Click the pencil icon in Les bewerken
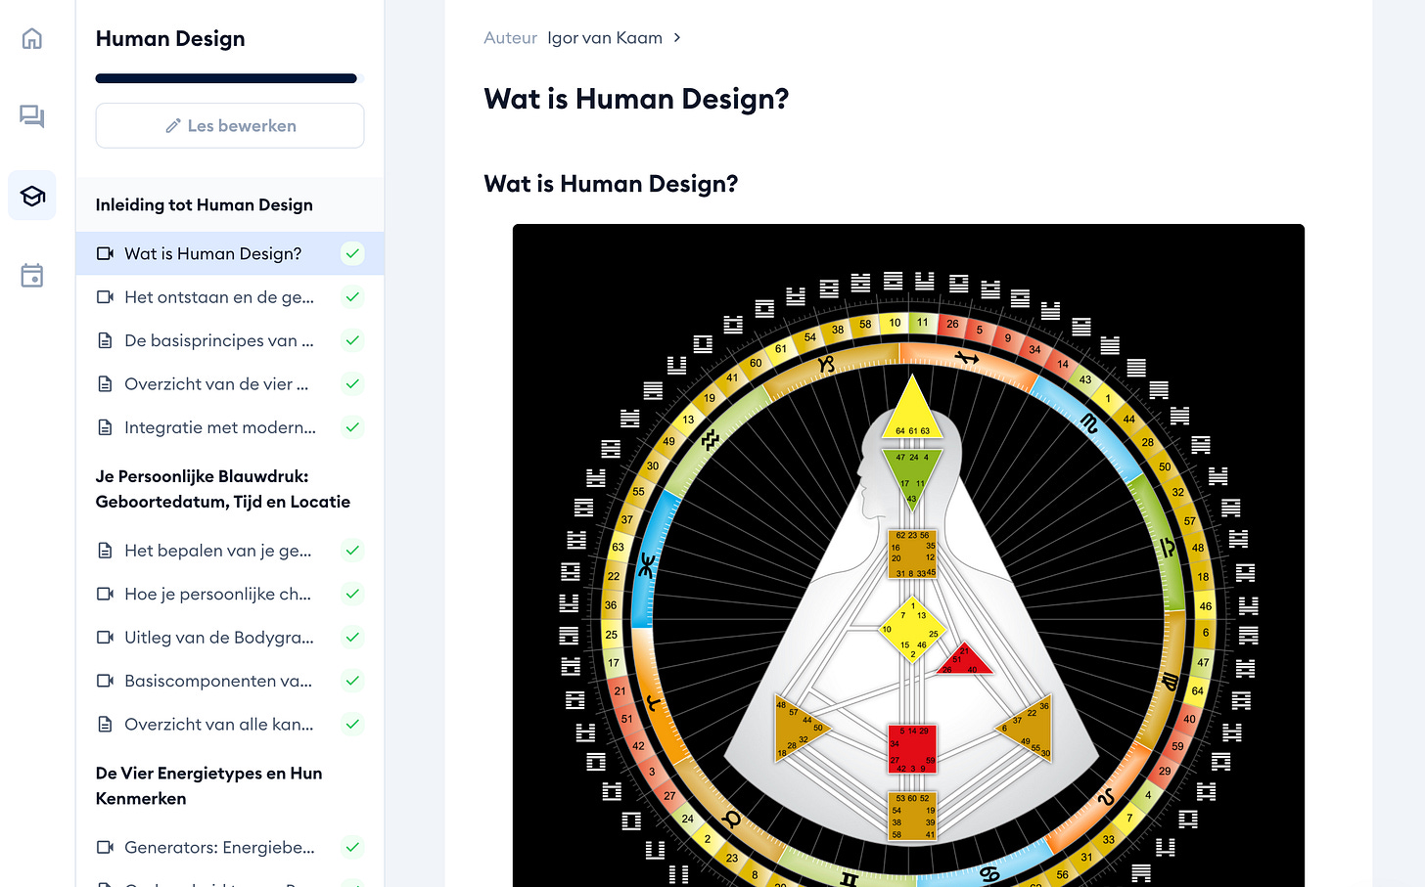 click(x=173, y=126)
